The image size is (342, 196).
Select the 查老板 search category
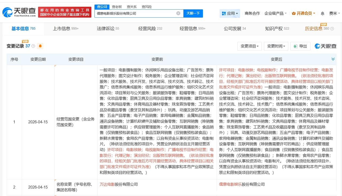[117, 7]
